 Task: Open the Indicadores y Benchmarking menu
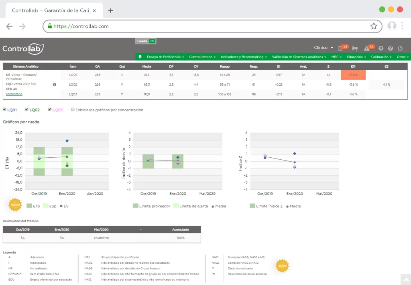(244, 57)
